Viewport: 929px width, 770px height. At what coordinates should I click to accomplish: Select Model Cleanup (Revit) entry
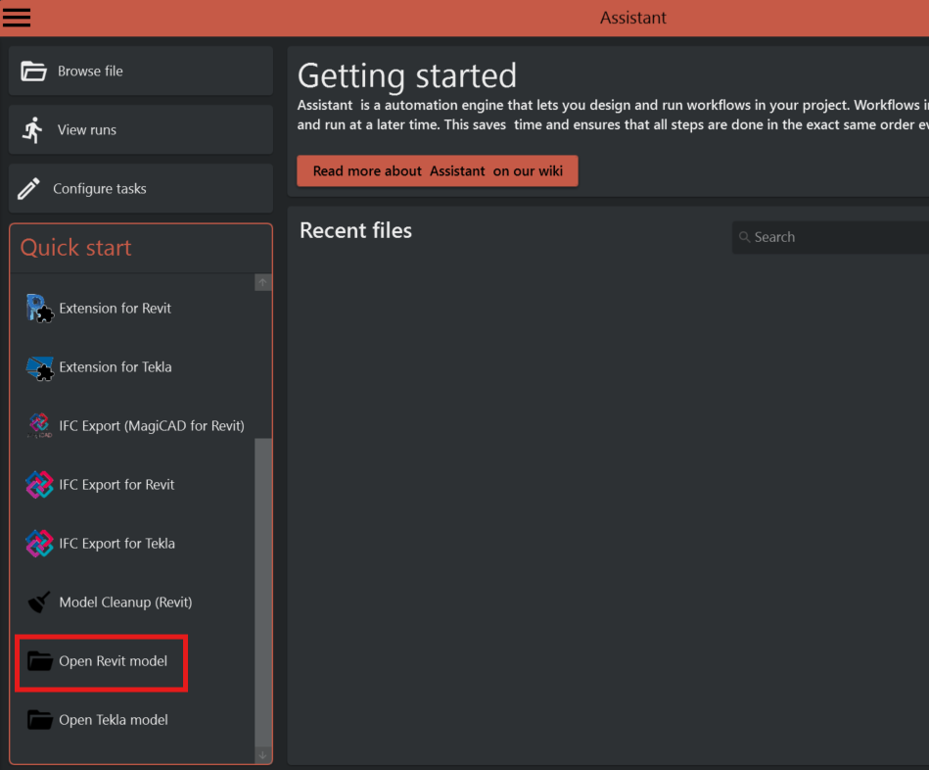point(125,602)
